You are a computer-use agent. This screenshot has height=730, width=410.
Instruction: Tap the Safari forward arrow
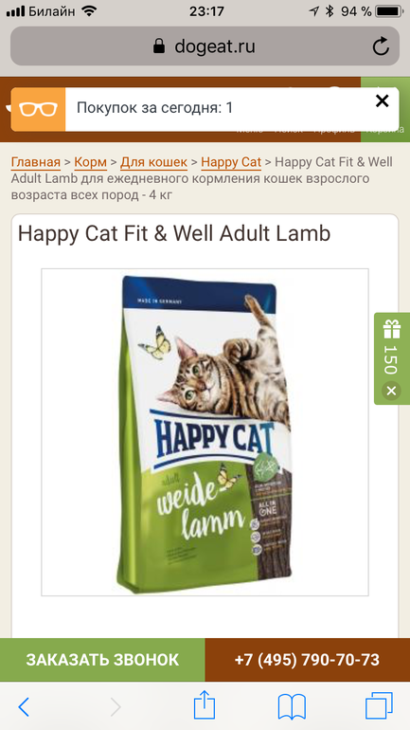(x=116, y=707)
